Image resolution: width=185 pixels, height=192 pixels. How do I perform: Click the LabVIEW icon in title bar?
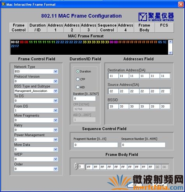pyautogui.click(x=3, y=4)
